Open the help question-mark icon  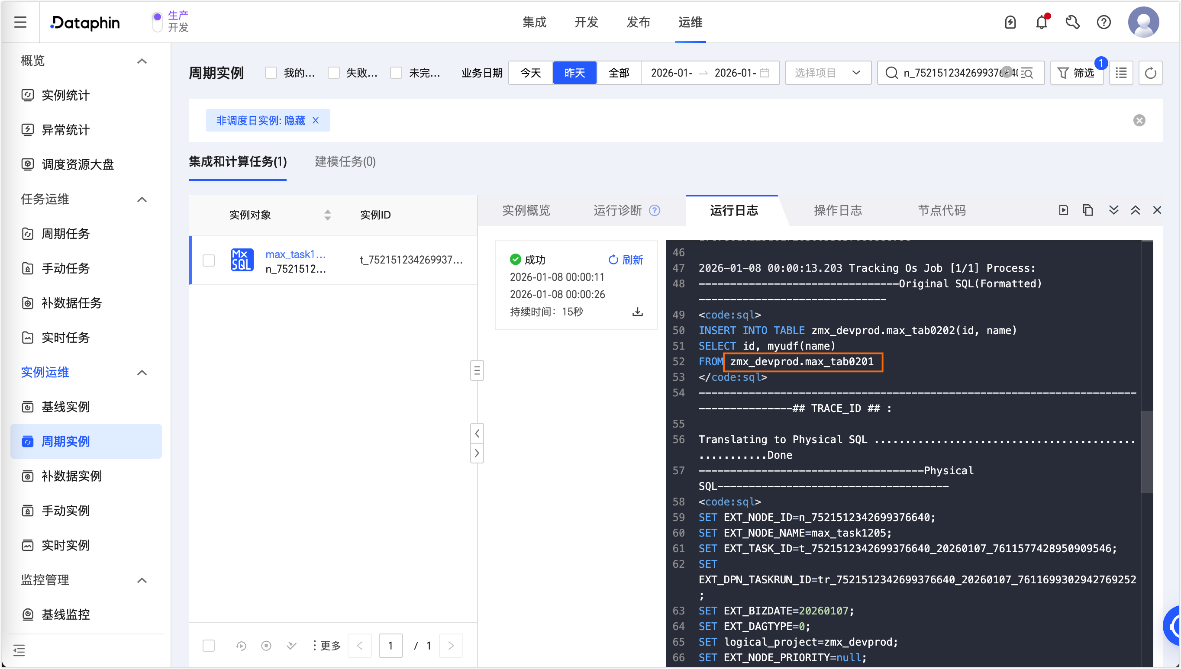[x=1104, y=22]
